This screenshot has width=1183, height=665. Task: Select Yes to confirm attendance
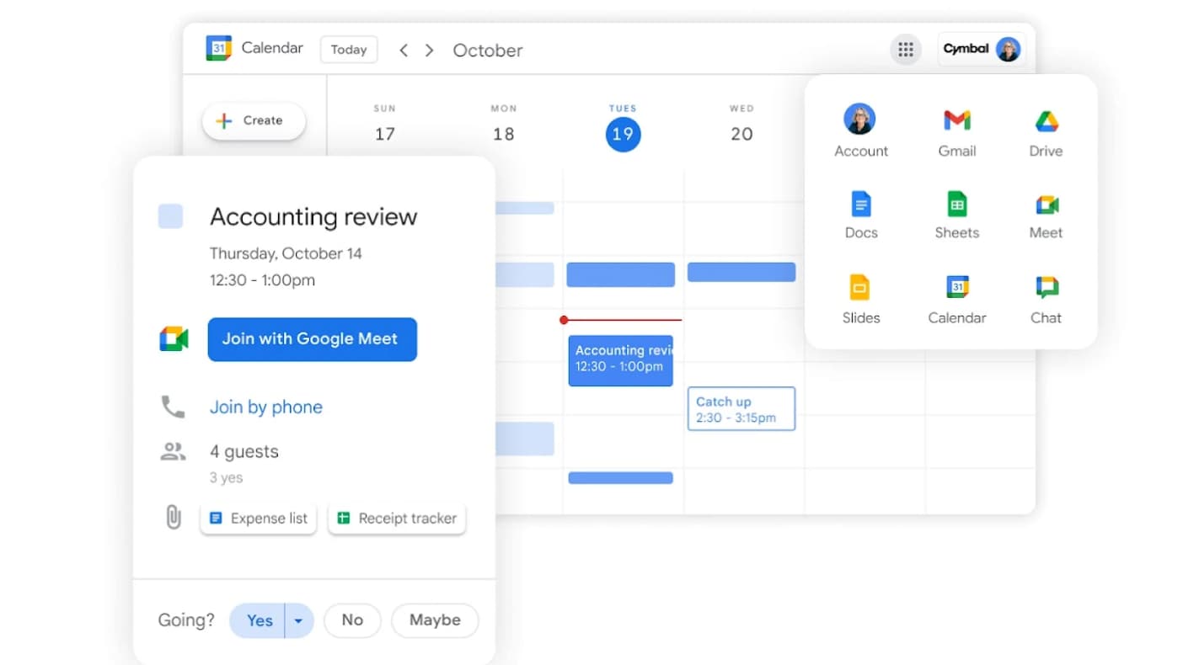coord(259,620)
